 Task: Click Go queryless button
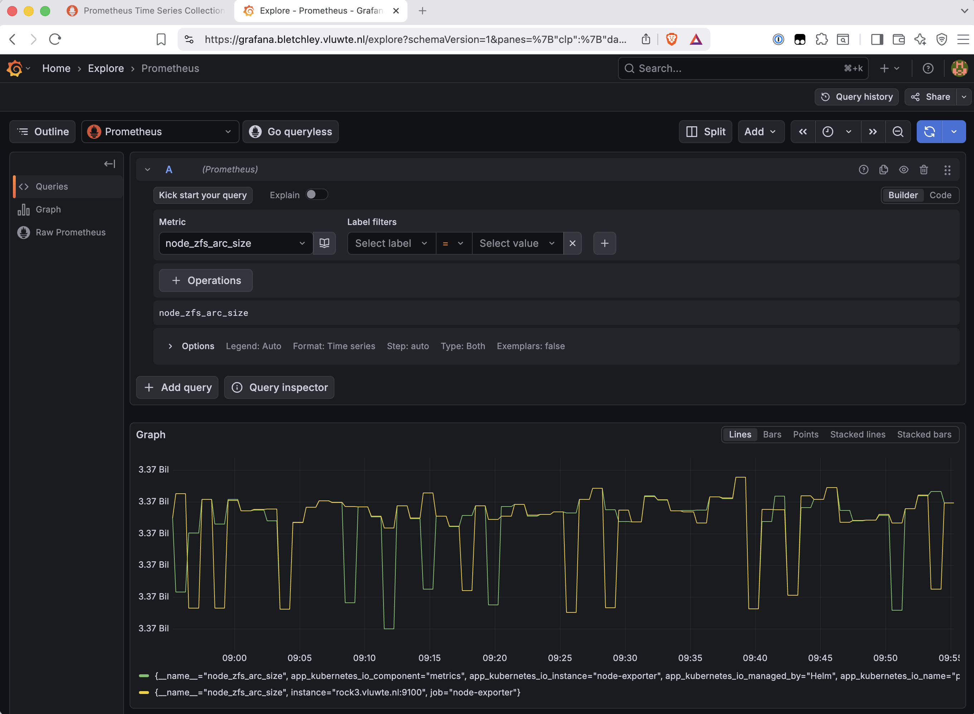tap(291, 132)
